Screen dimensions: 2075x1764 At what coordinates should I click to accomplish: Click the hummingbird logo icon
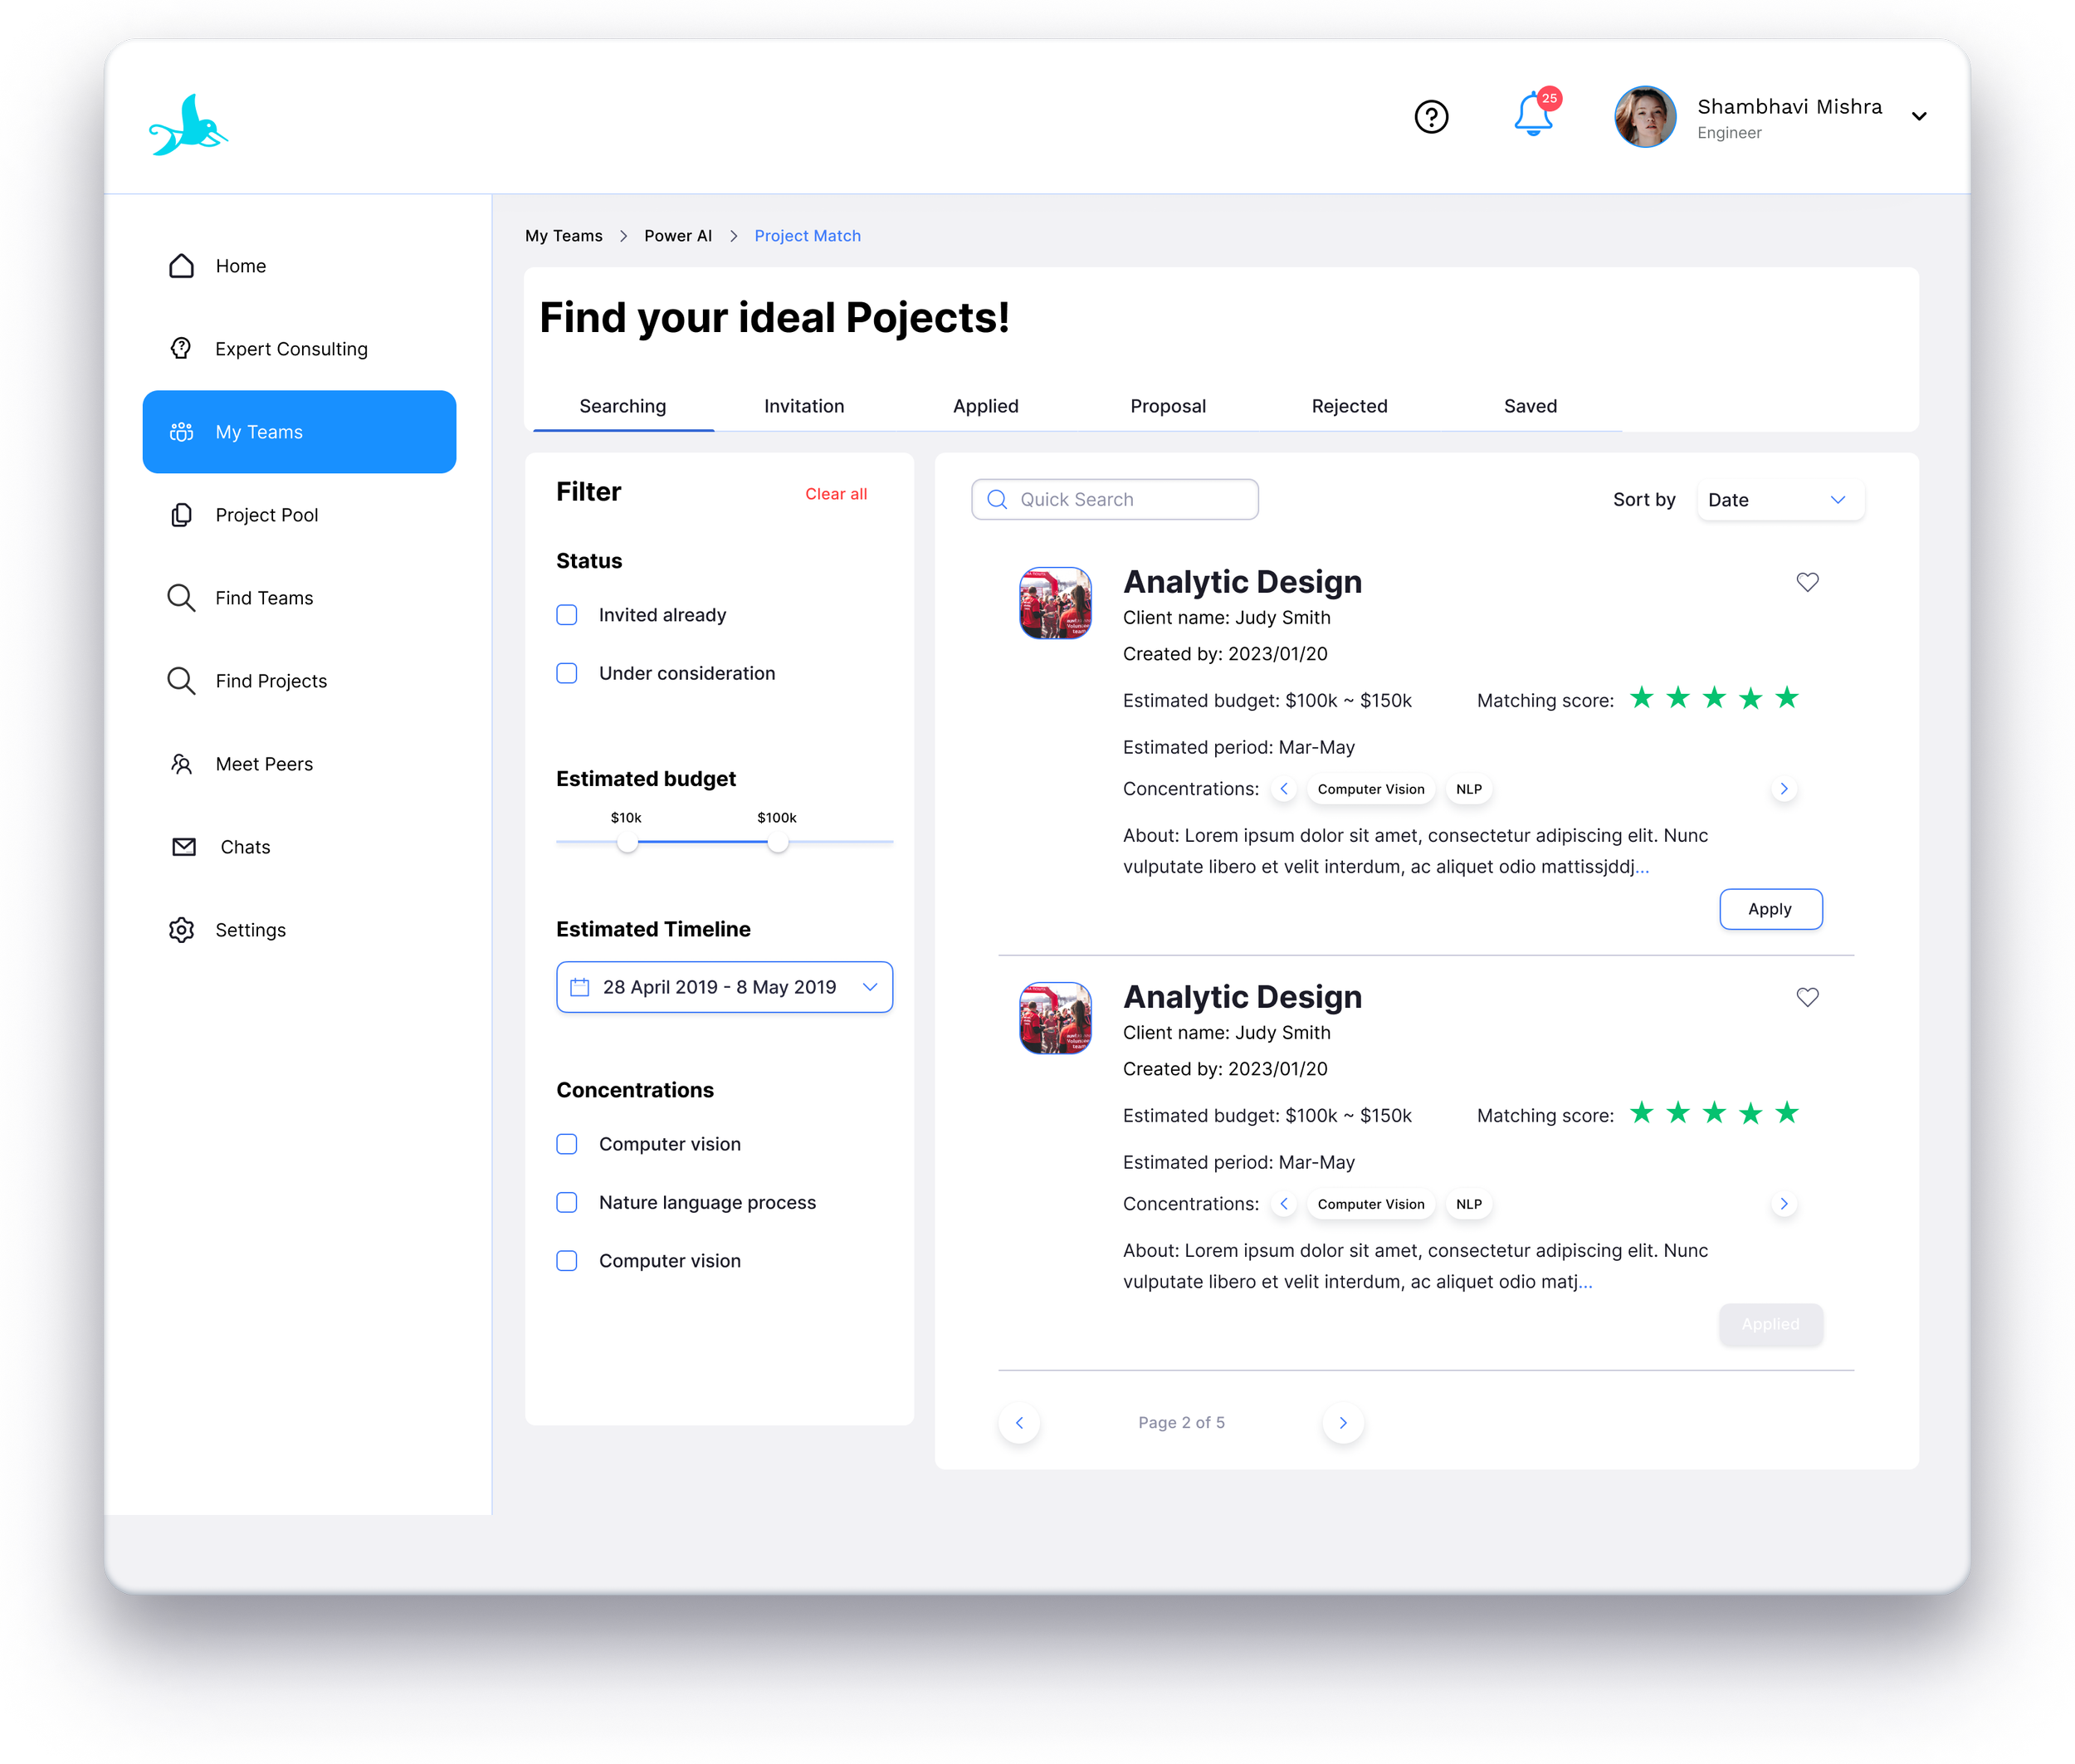[188, 126]
